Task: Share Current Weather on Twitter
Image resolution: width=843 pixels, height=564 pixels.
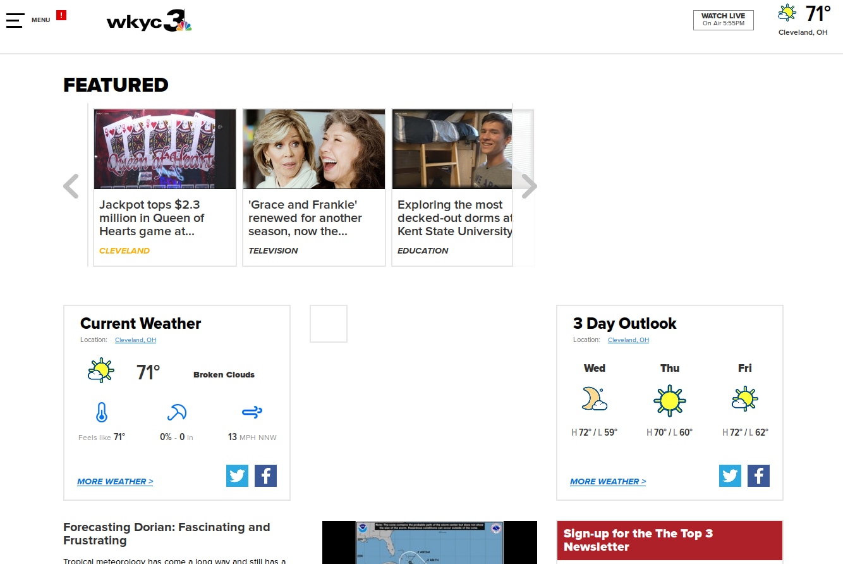Action: [238, 475]
